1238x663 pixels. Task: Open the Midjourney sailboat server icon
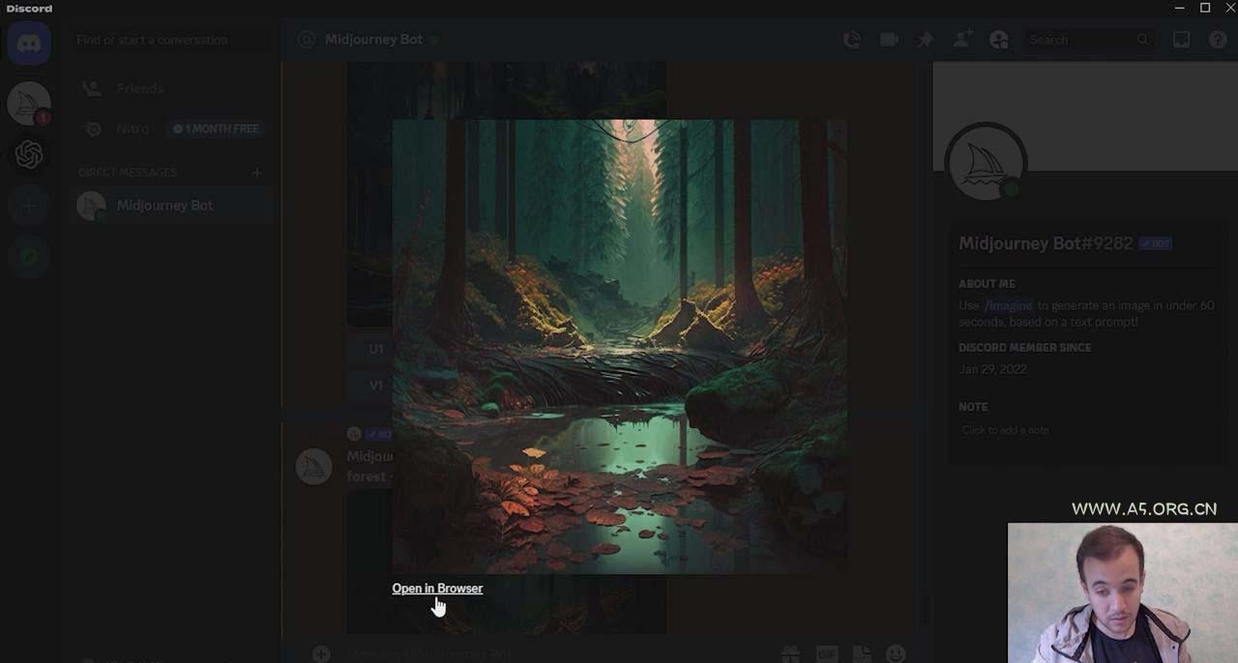pyautogui.click(x=29, y=102)
